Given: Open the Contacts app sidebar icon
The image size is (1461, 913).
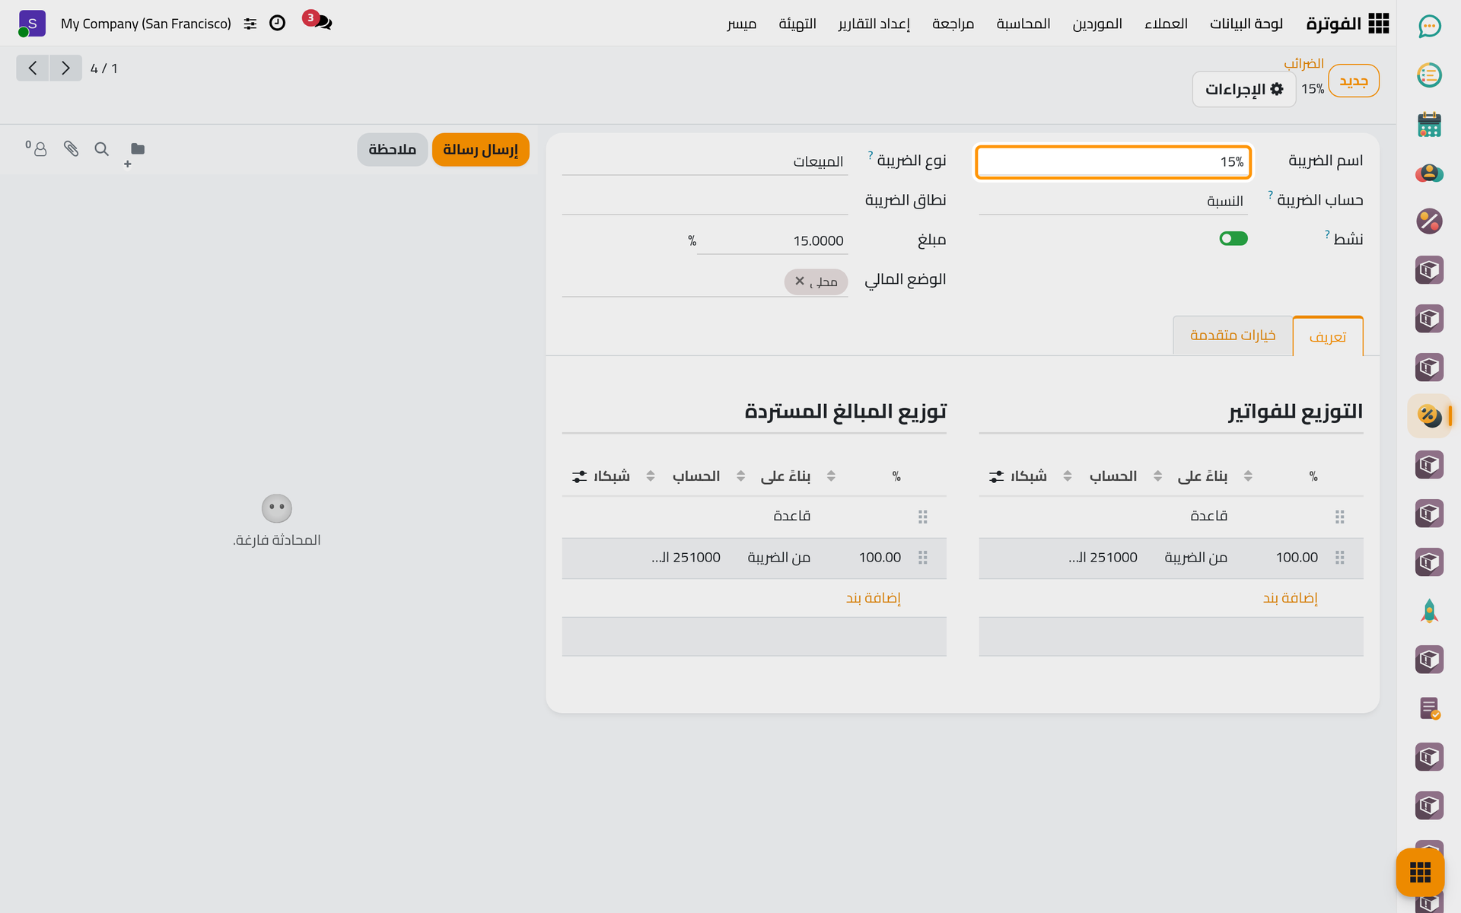Looking at the screenshot, I should tap(1429, 173).
